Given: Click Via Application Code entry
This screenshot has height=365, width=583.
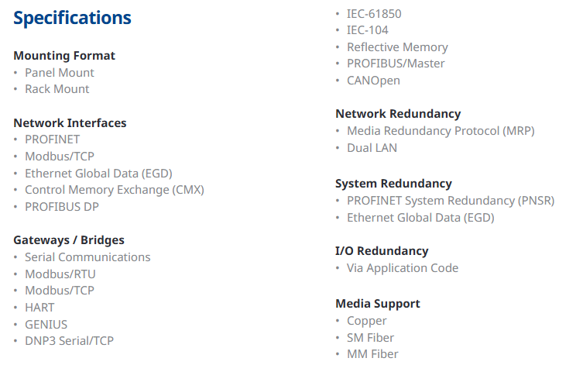Looking at the screenshot, I should coord(403,268).
